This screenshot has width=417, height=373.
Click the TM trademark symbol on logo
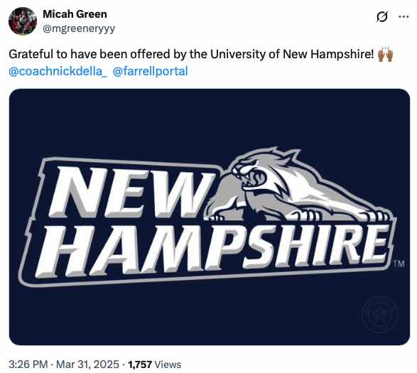coord(399,264)
